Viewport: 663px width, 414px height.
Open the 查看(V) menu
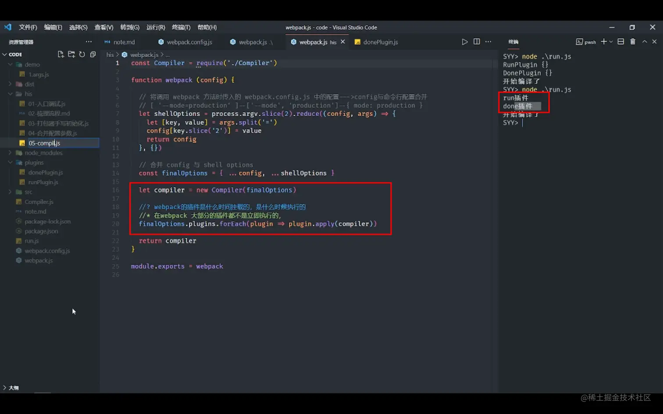[x=104, y=27]
